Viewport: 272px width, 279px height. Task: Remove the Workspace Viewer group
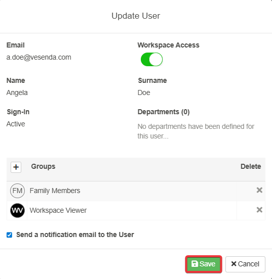(259, 210)
